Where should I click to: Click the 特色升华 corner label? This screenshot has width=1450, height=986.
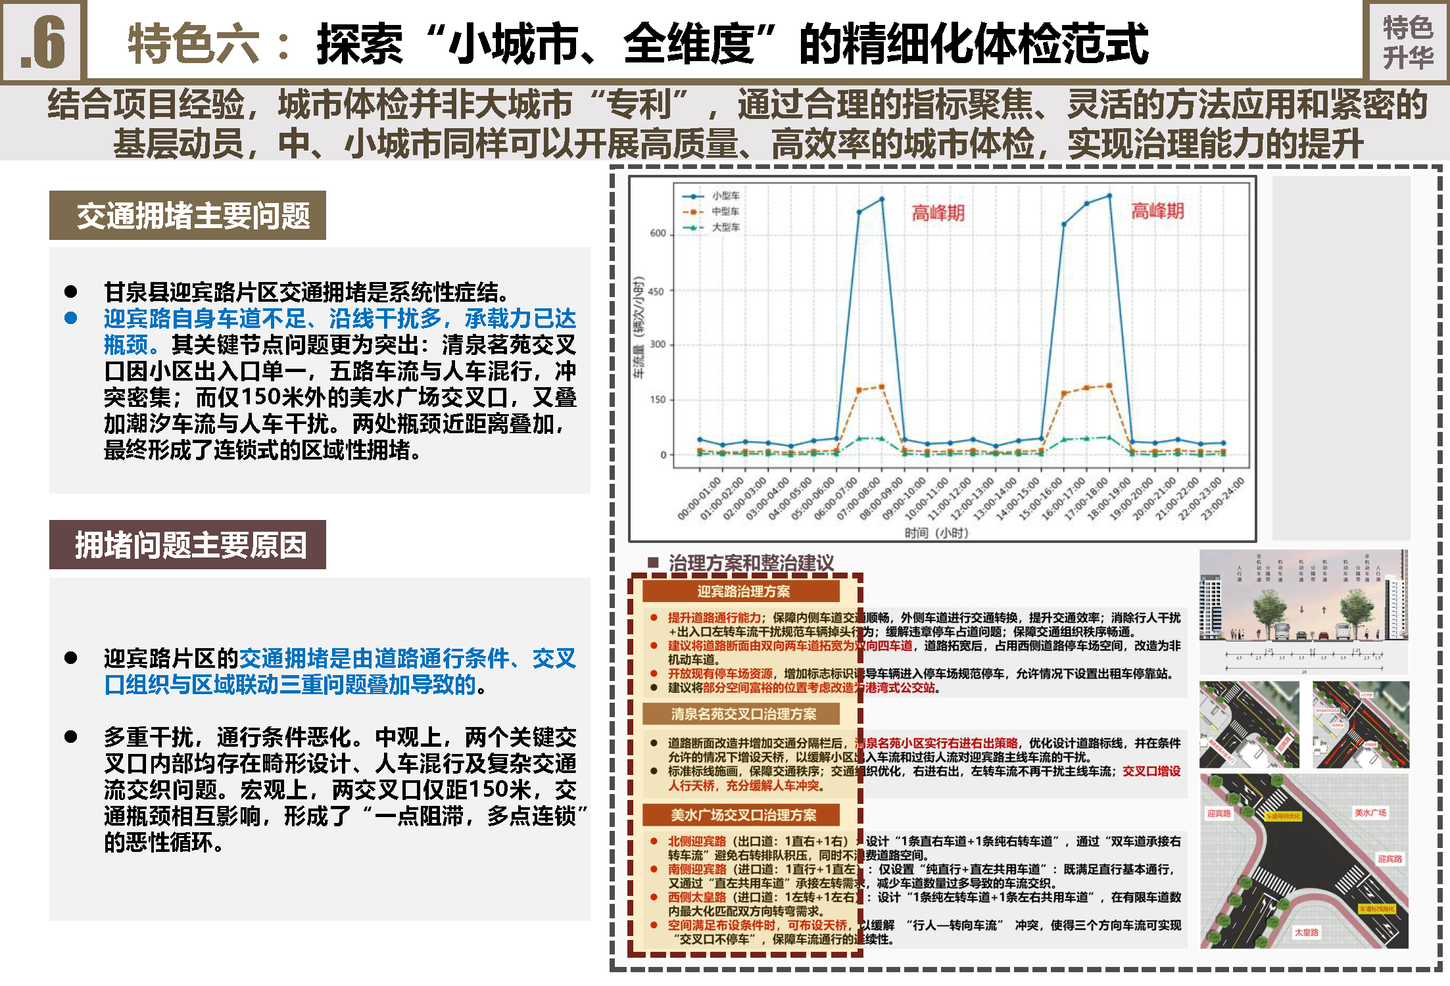(1407, 42)
